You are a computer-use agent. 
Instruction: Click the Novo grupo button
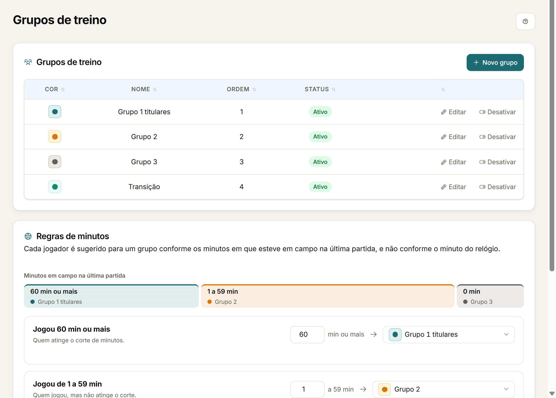pyautogui.click(x=495, y=62)
